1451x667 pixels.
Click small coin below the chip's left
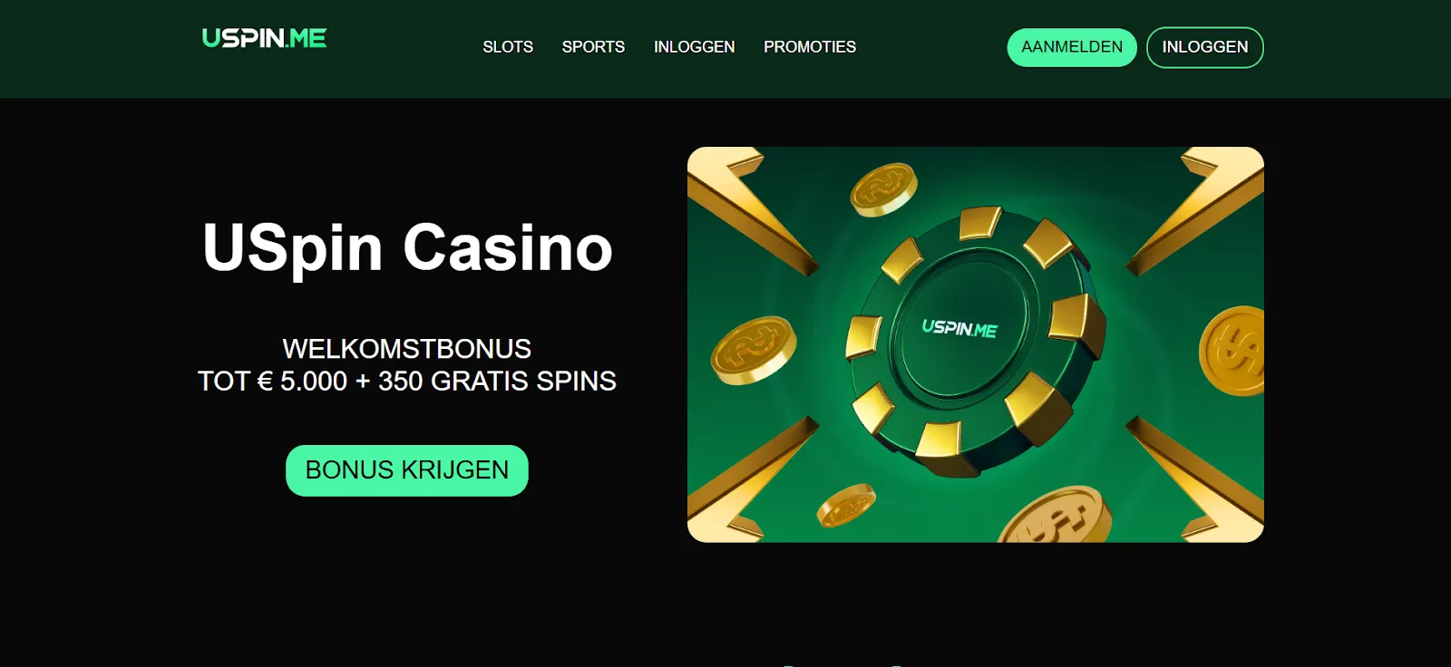click(846, 506)
